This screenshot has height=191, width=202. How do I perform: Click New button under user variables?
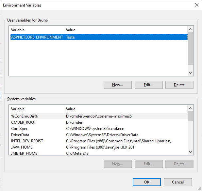pos(117,85)
